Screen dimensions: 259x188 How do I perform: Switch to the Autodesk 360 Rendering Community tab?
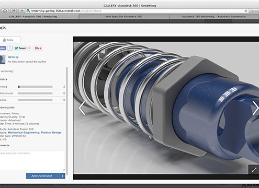click(x=214, y=17)
